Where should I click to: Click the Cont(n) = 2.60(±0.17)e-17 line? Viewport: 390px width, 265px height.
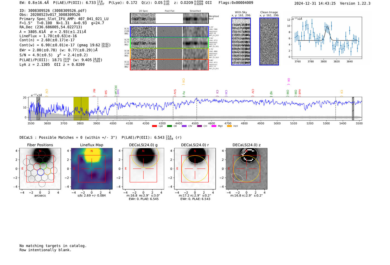pos(47,40)
